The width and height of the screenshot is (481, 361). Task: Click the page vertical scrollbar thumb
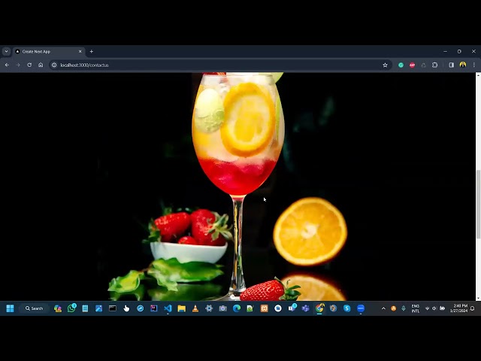click(x=478, y=204)
